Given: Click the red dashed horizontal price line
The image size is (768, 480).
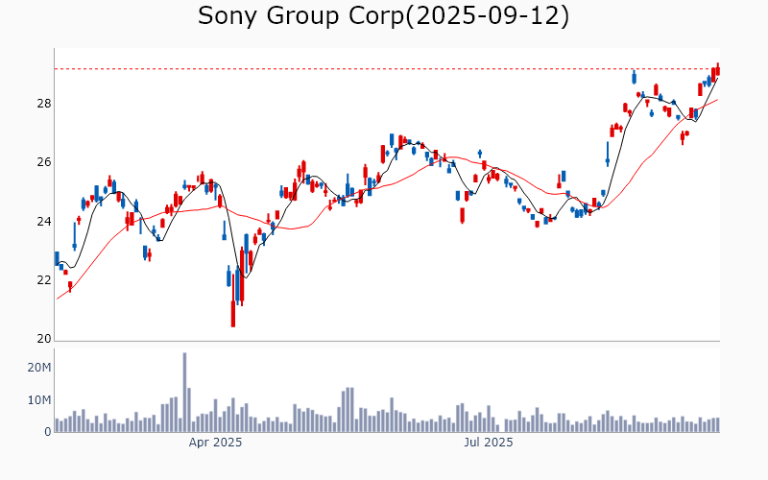Looking at the screenshot, I should pyautogui.click(x=384, y=68).
